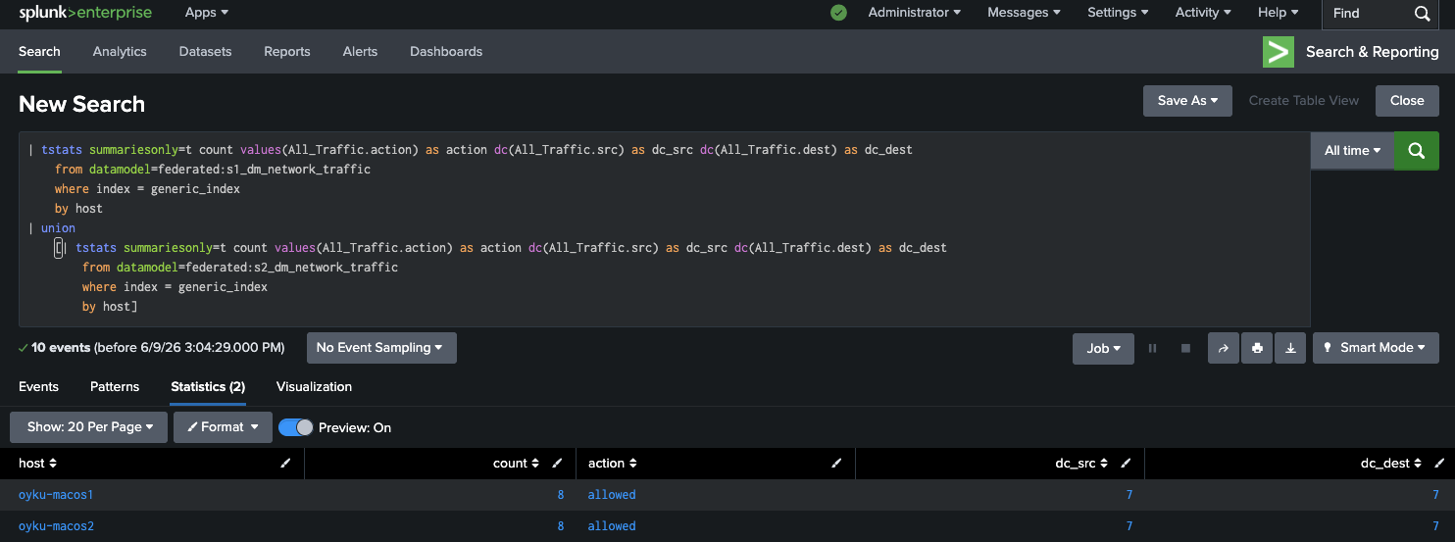Click the Search & Reporting app icon
The image size is (1455, 542).
(x=1279, y=52)
